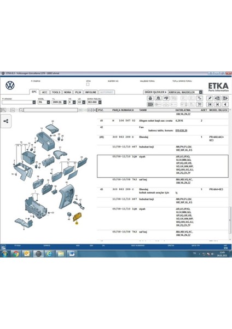Select the INFOLINE tab

point(90,92)
